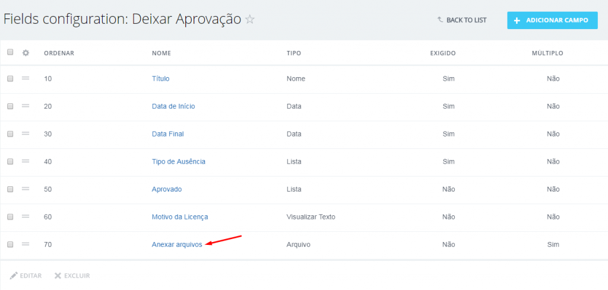The width and height of the screenshot is (608, 290).
Task: Click the reorder handle for Aprovado row
Action: pyautogui.click(x=26, y=189)
